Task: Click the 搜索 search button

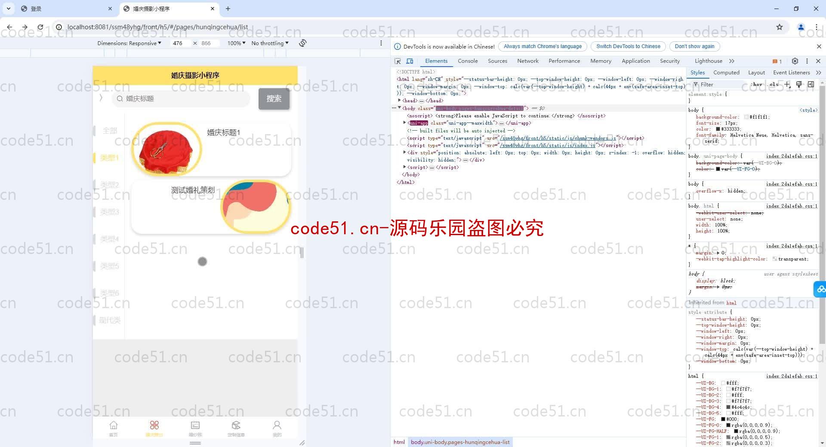Action: point(274,98)
